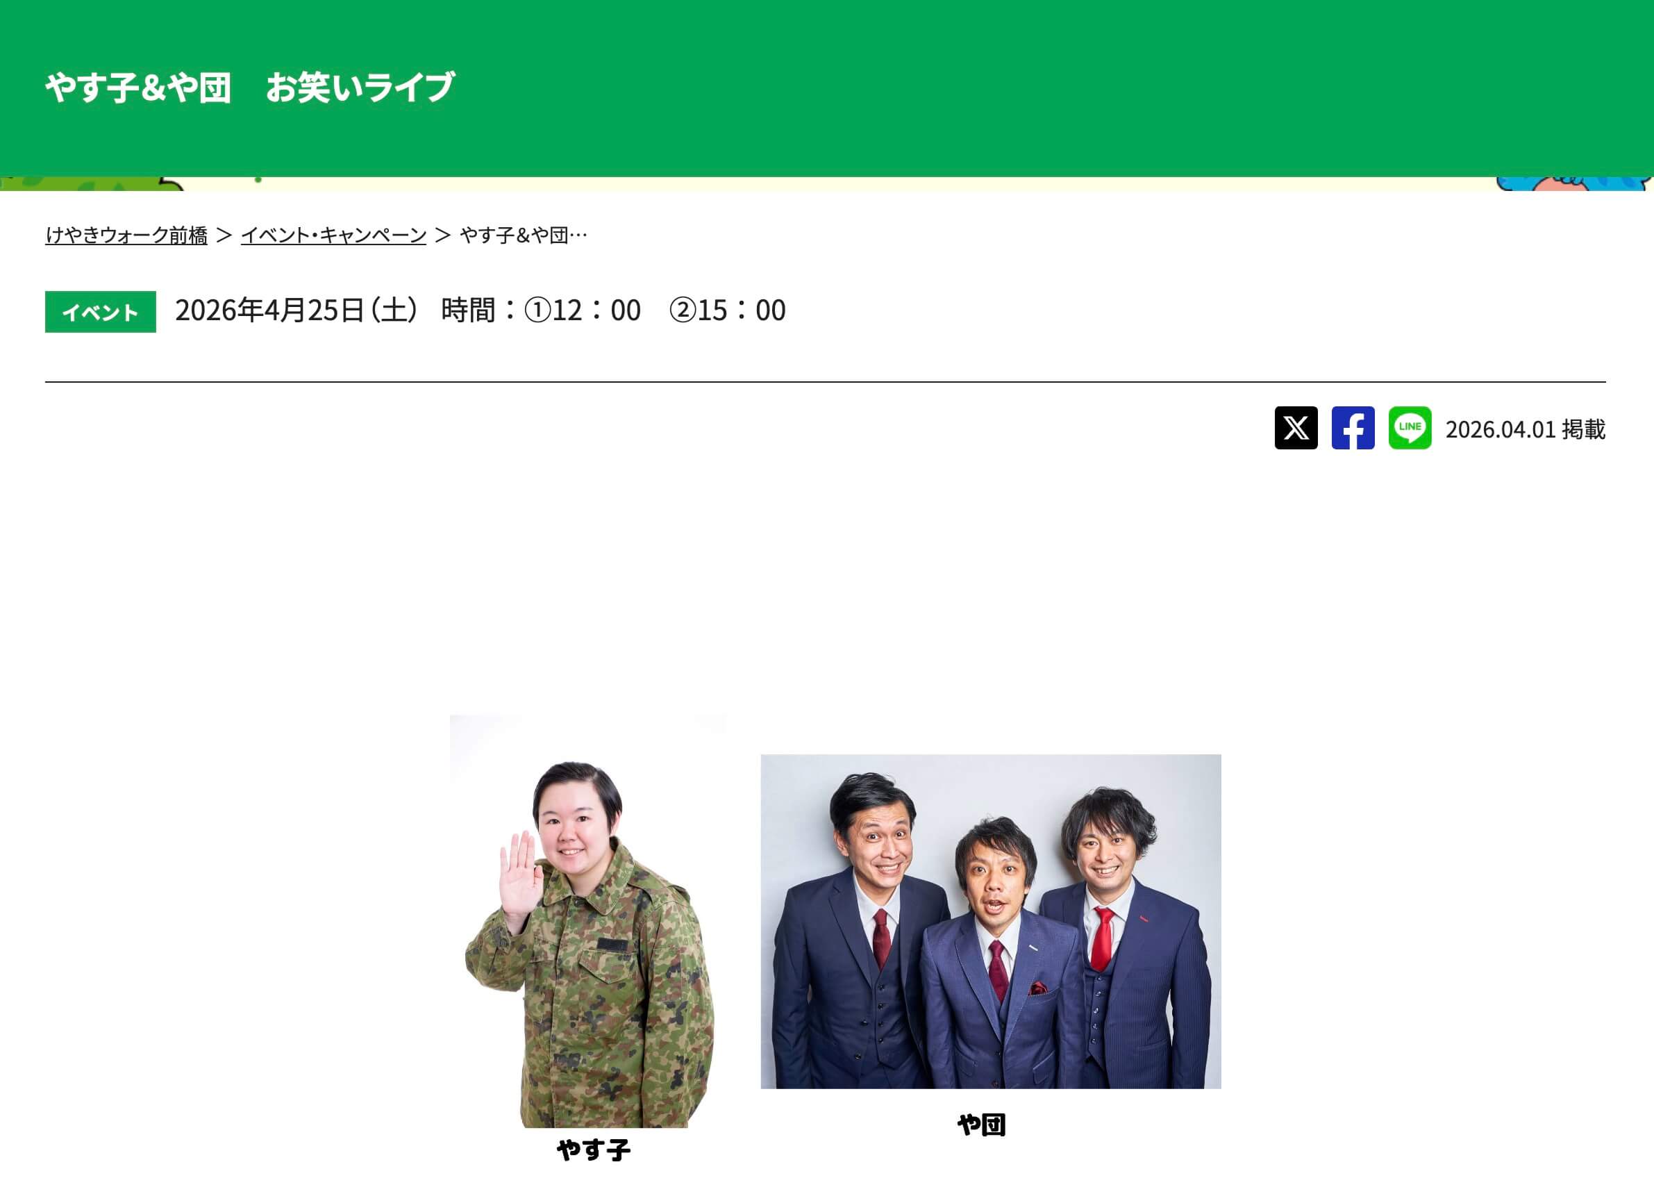
Task: Click the 2026.04.01 掲載 posting date
Action: tap(1526, 429)
